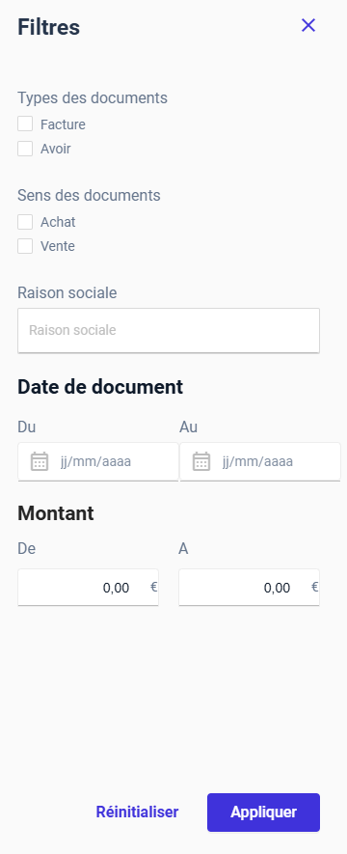The width and height of the screenshot is (347, 854).
Task: Toggle the Vente checkbox
Action: (x=25, y=246)
